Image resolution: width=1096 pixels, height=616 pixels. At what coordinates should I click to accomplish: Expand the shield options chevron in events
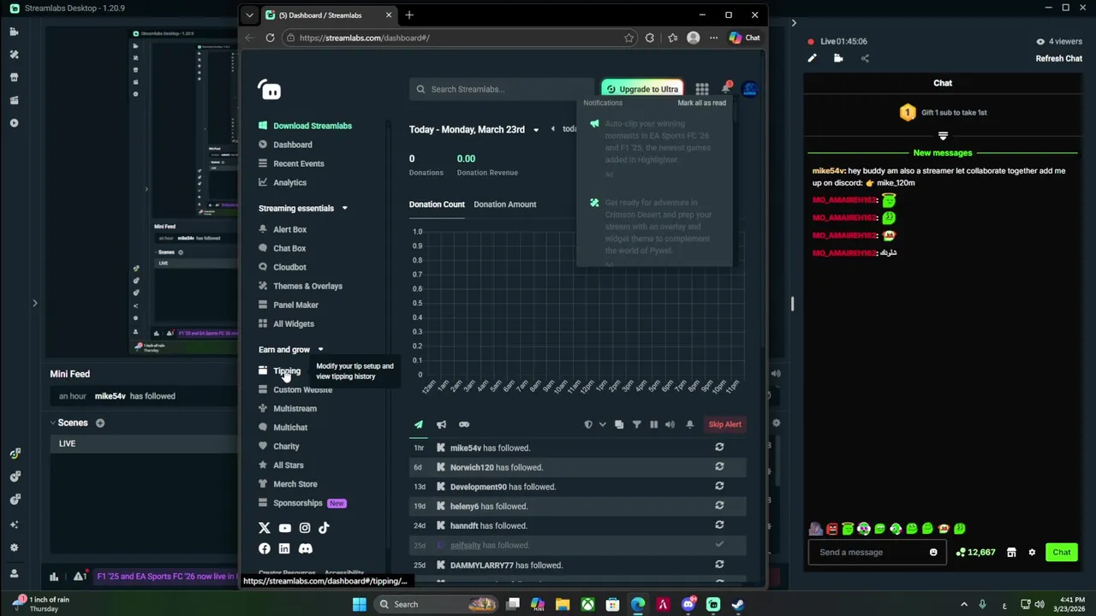[602, 424]
